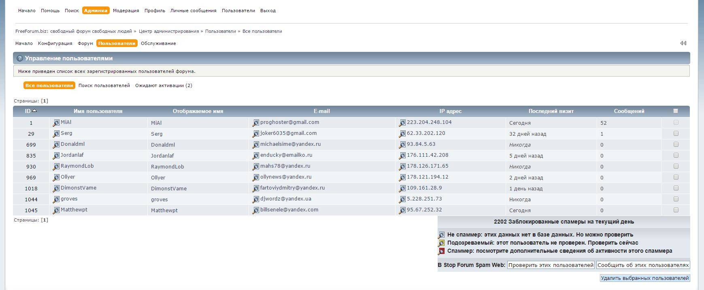Check IP icon for 95.67.252.32

click(x=402, y=210)
